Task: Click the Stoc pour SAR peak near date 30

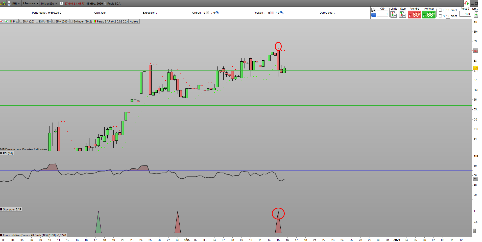Action: point(178,222)
